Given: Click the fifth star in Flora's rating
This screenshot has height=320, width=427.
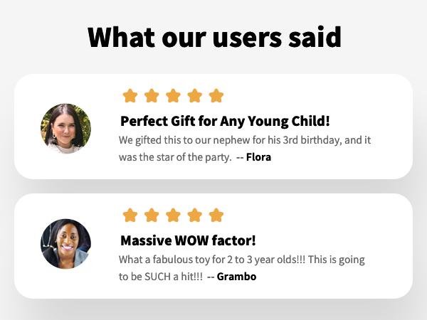Looking at the screenshot, I should pos(216,95).
